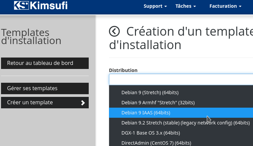
Task: Click the Kimsufi logo
Action: tap(41, 5)
